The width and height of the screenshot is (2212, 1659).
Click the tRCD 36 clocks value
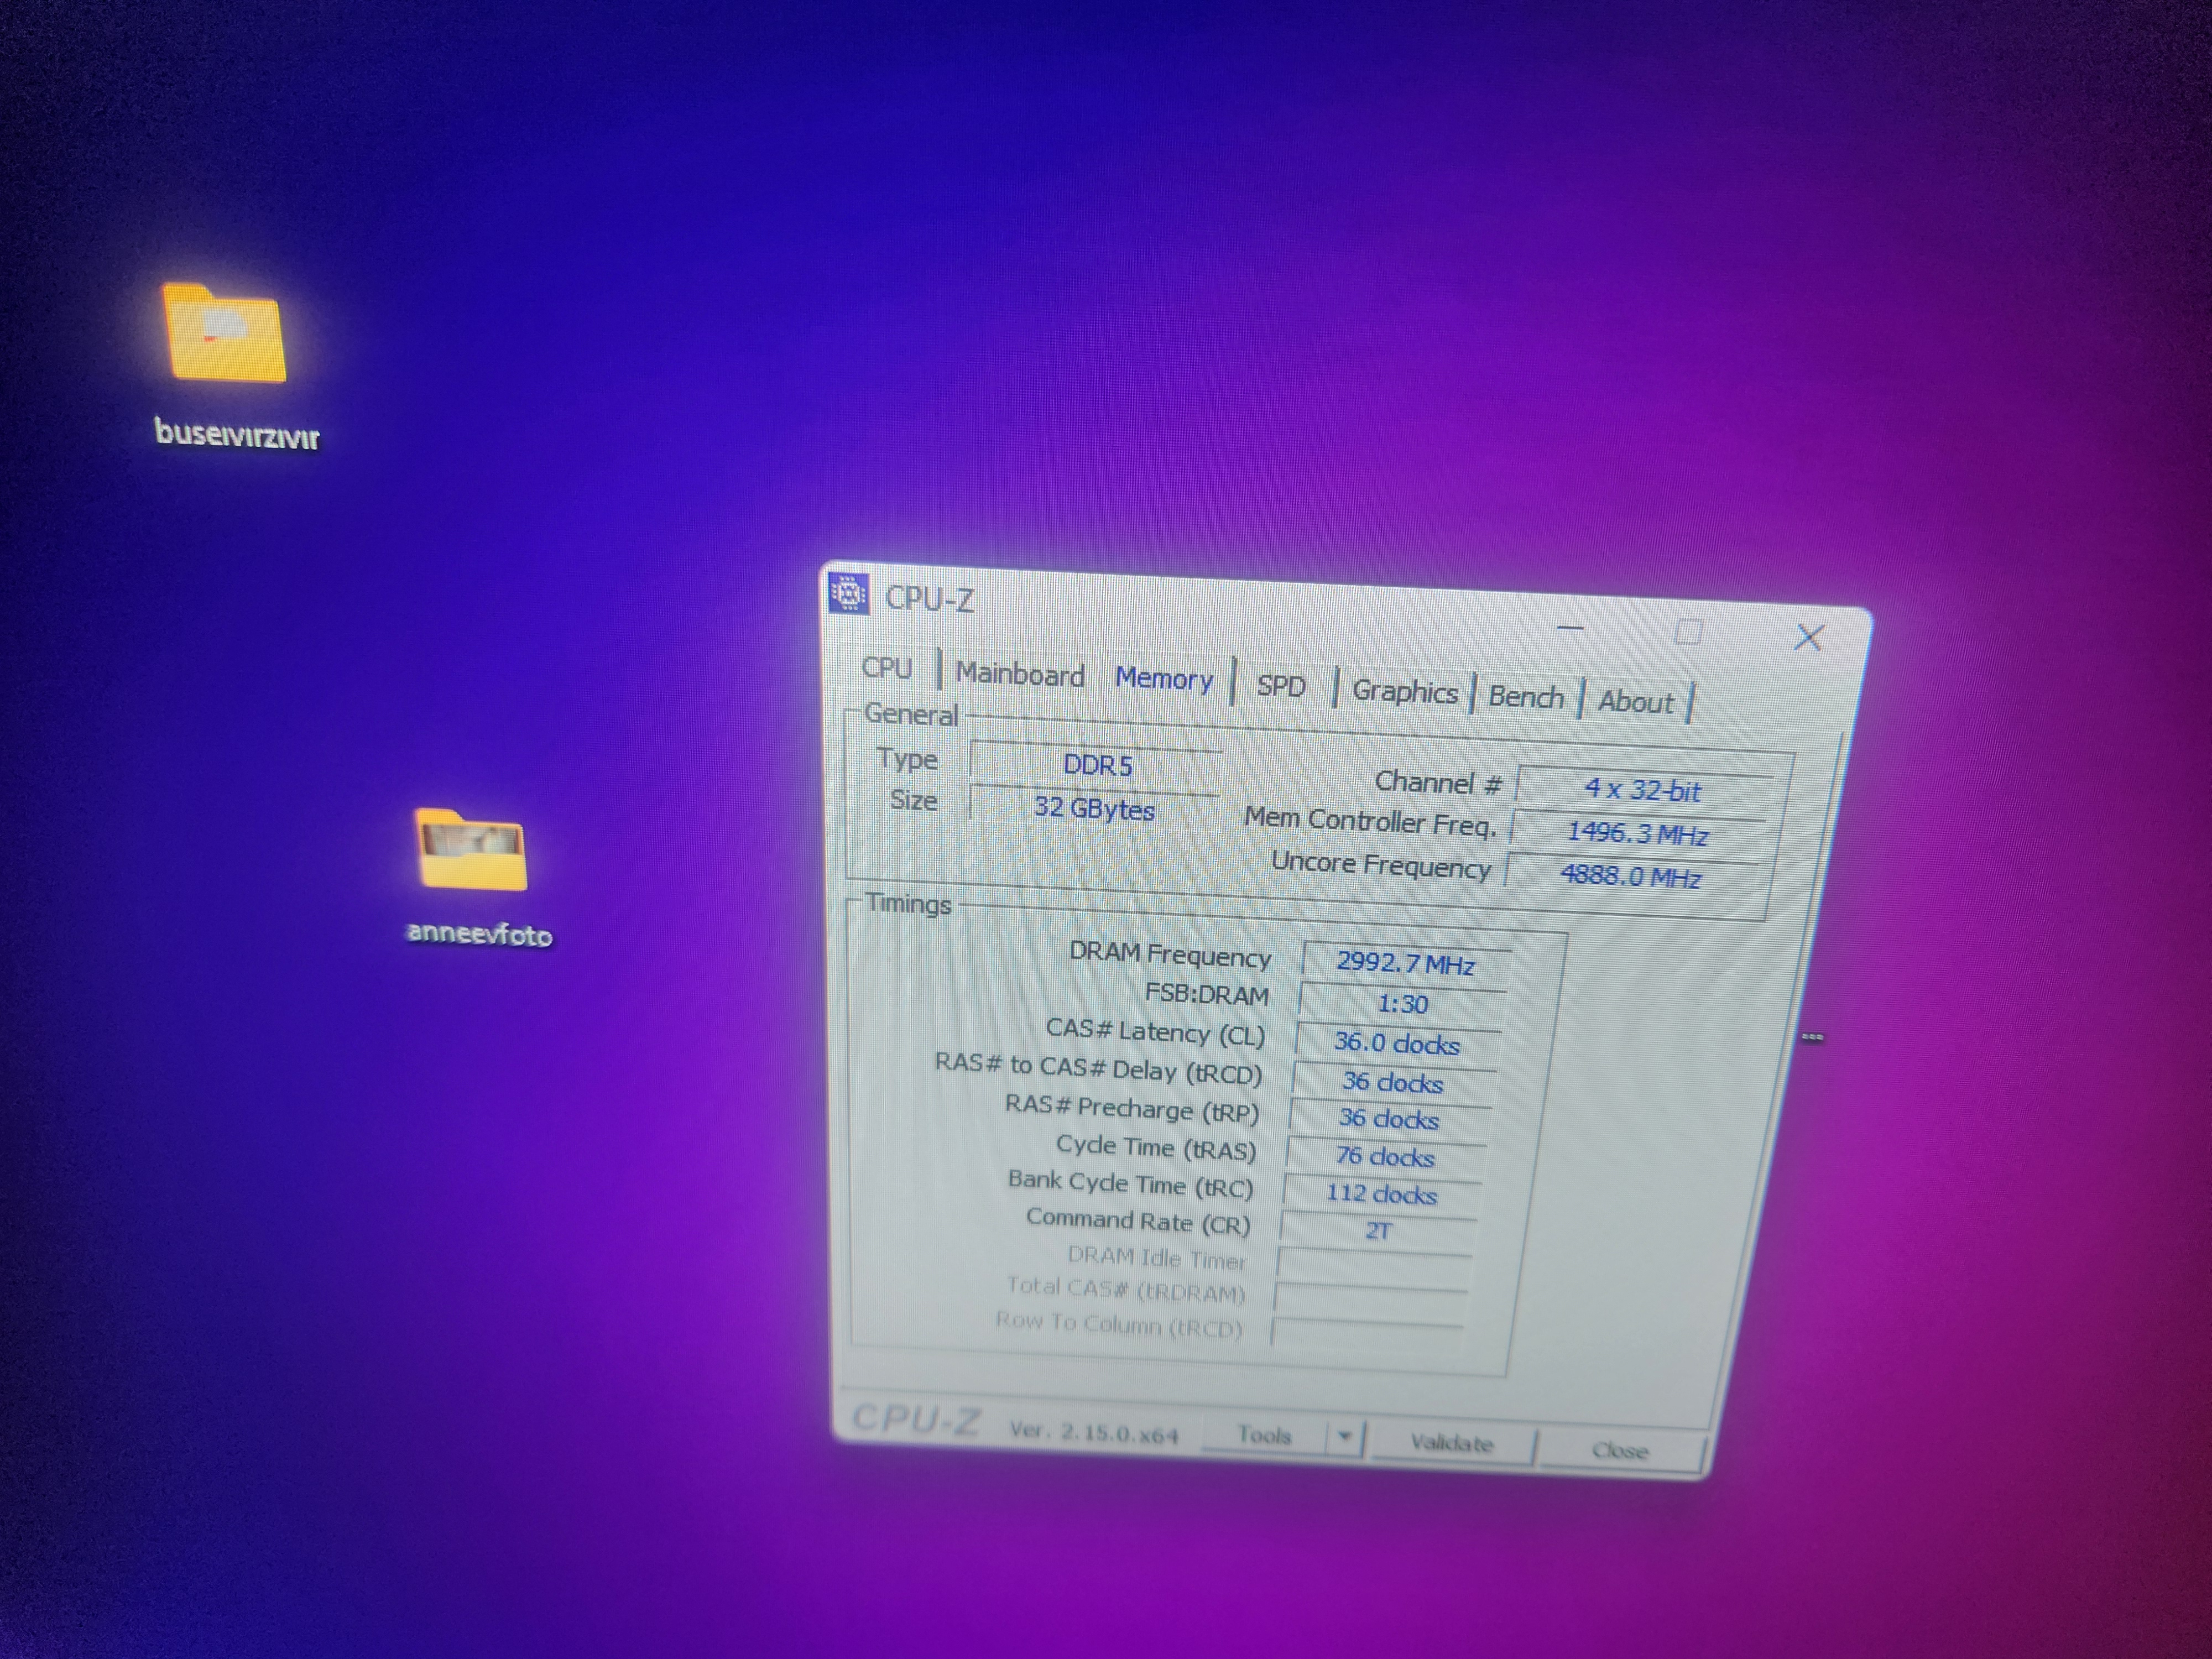[1393, 1082]
